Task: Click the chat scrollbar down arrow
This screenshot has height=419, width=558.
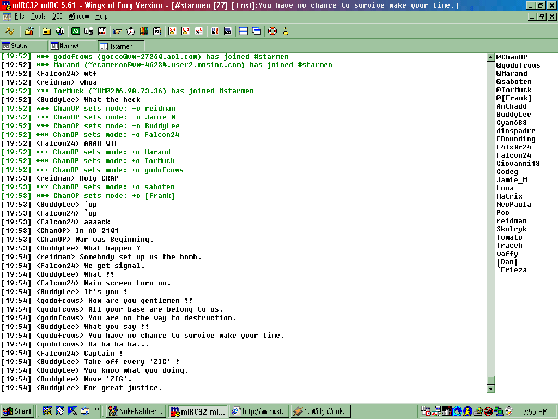Action: click(x=490, y=388)
